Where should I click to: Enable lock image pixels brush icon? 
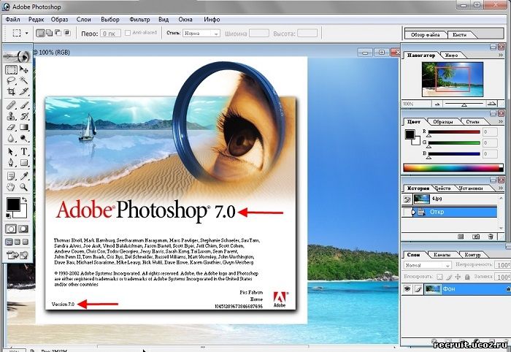449,277
